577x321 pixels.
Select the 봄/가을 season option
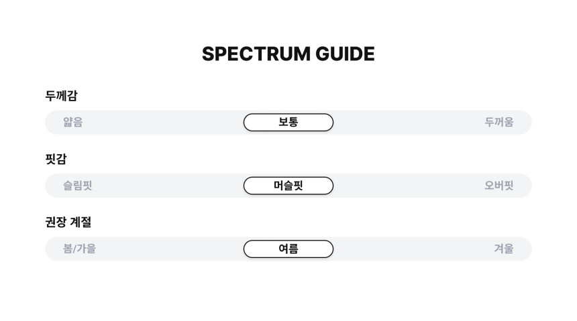[x=79, y=249]
